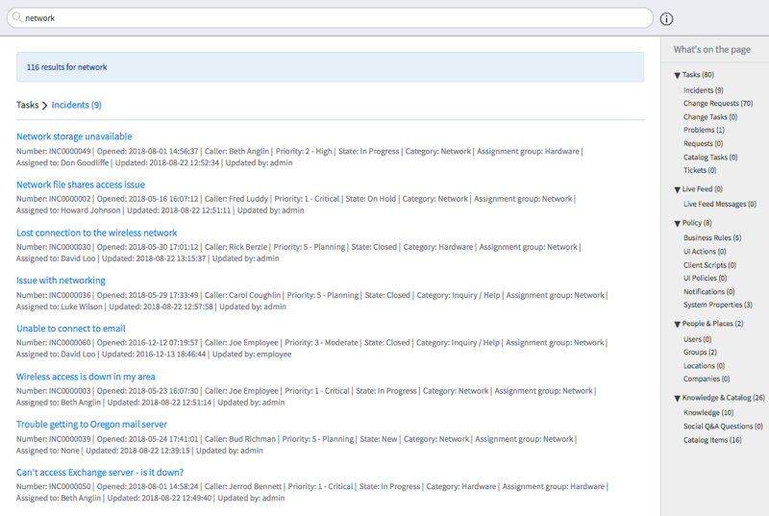Open "Network file shares access issue"
Screen dimensions: 769x516
81,184
